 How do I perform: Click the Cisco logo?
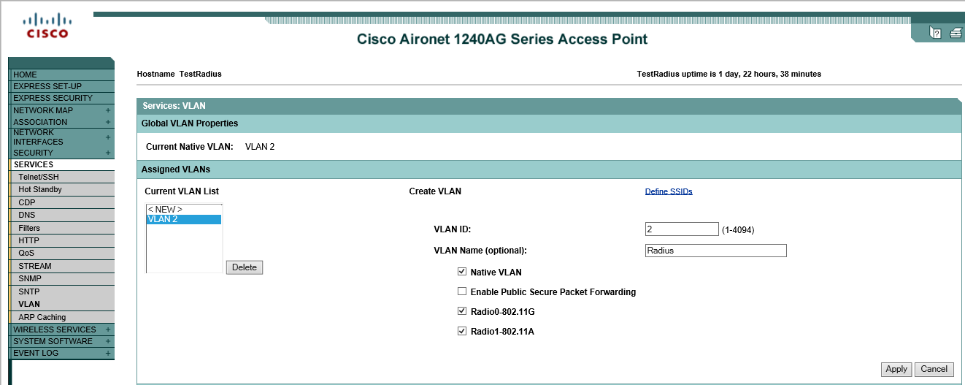pyautogui.click(x=47, y=26)
